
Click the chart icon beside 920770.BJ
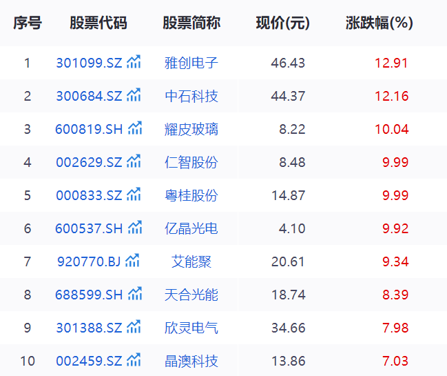point(132,261)
